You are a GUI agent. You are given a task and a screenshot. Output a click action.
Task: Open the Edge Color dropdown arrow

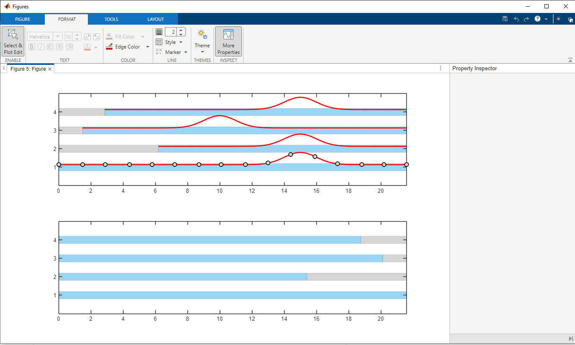click(147, 47)
